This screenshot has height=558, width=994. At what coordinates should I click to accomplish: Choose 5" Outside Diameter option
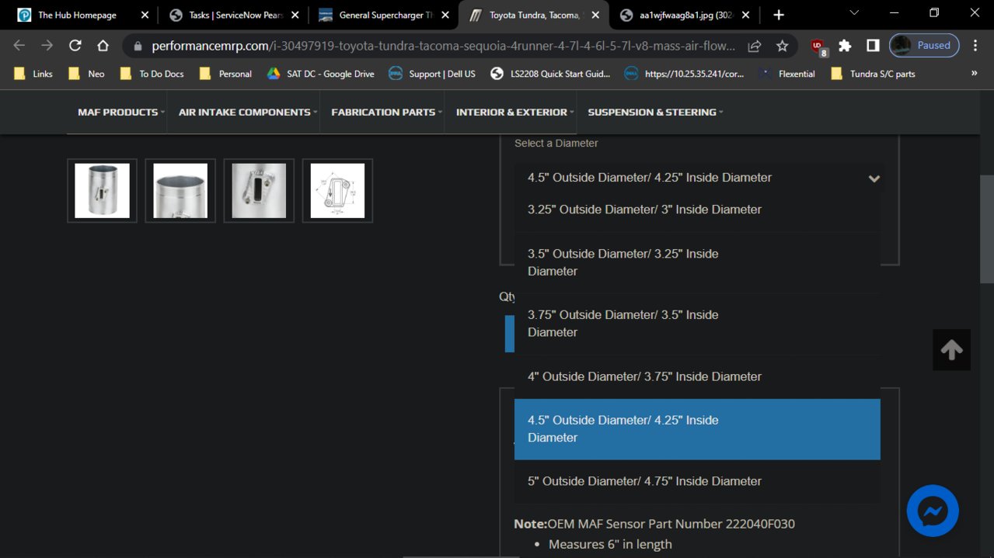pos(697,481)
